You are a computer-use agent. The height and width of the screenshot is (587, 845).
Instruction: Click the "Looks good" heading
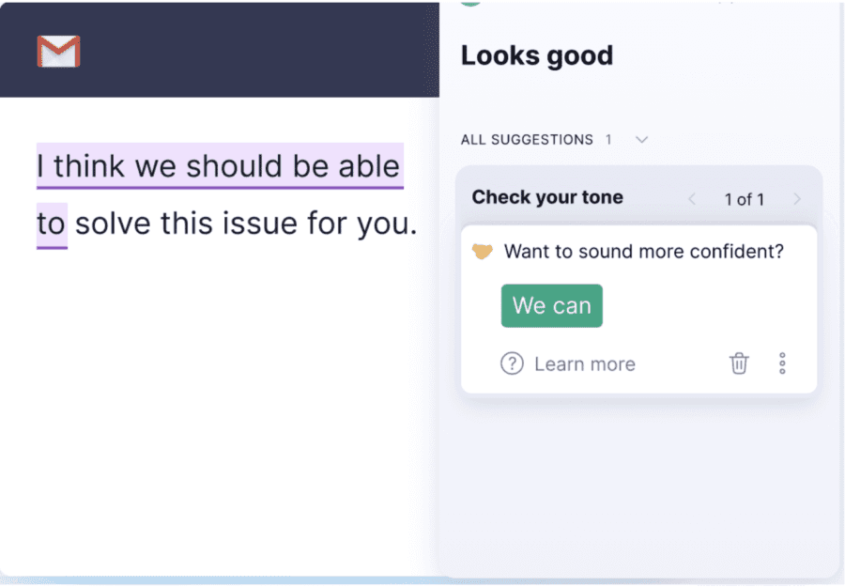[x=537, y=56]
